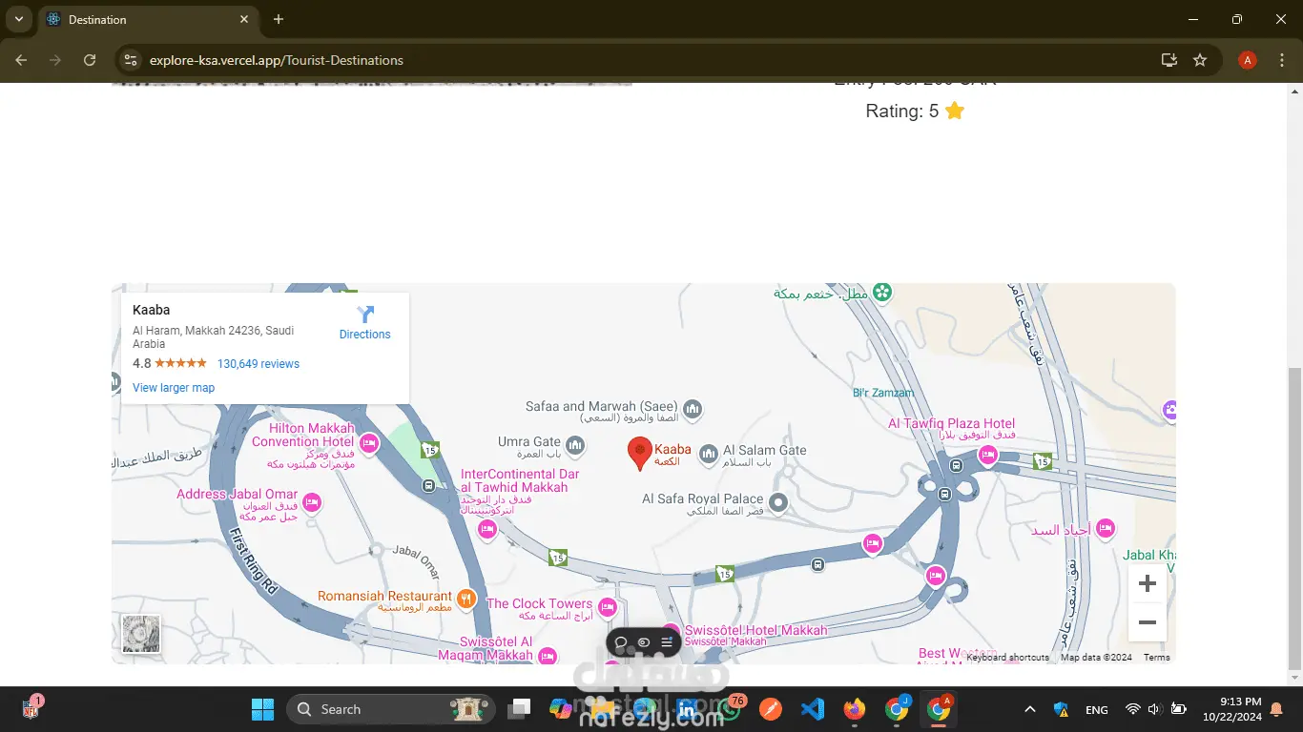The height and width of the screenshot is (732, 1303).
Task: Open the list menu icon in floating toolbar
Action: (667, 642)
